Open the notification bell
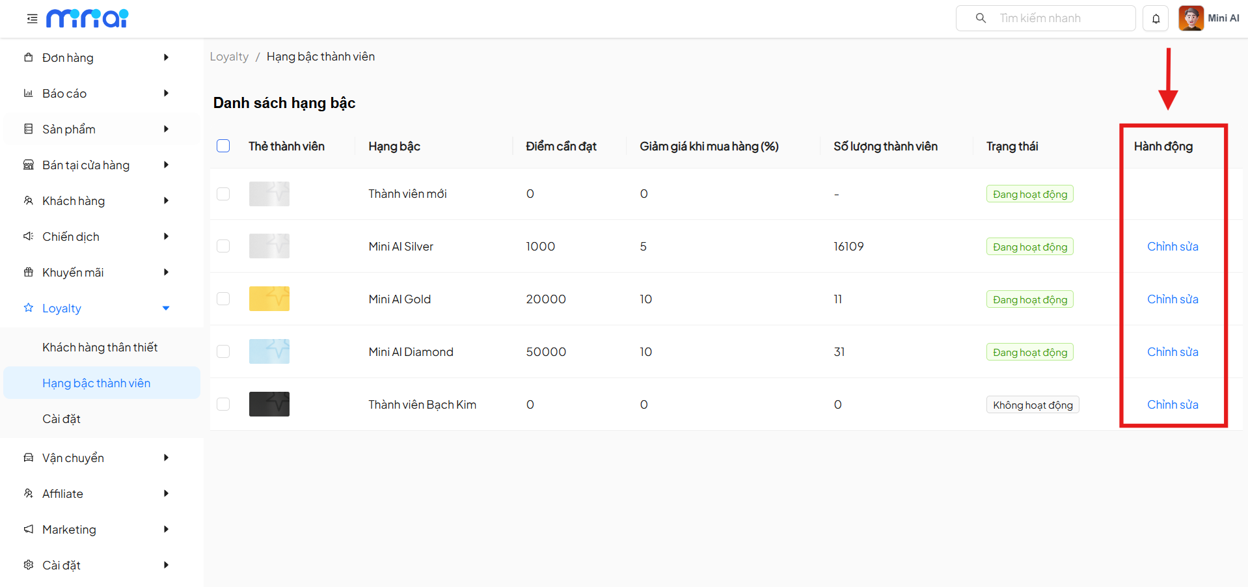Viewport: 1248px width, 587px height. click(1156, 19)
